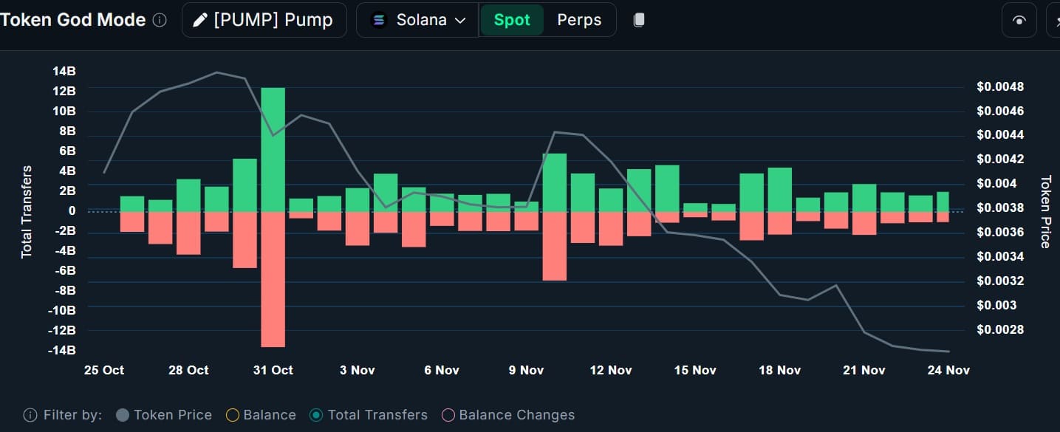Expand the chevron next to Solana
The height and width of the screenshot is (432, 1060).
click(460, 20)
